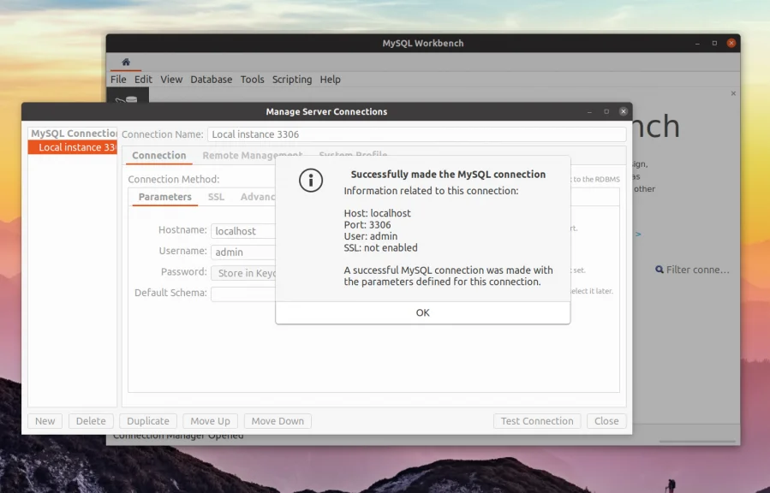The image size is (770, 493).
Task: Switch to the System Profile tab
Action: click(x=352, y=155)
